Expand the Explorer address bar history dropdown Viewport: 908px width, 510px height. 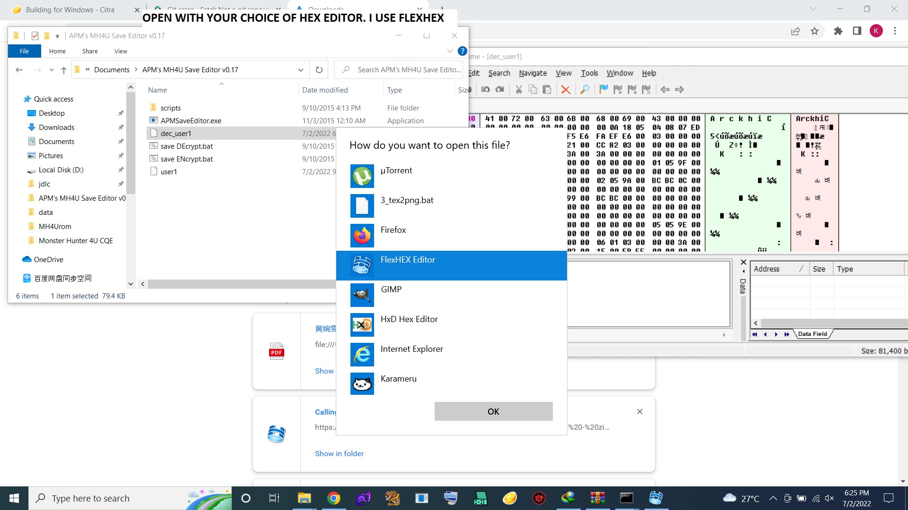point(301,70)
